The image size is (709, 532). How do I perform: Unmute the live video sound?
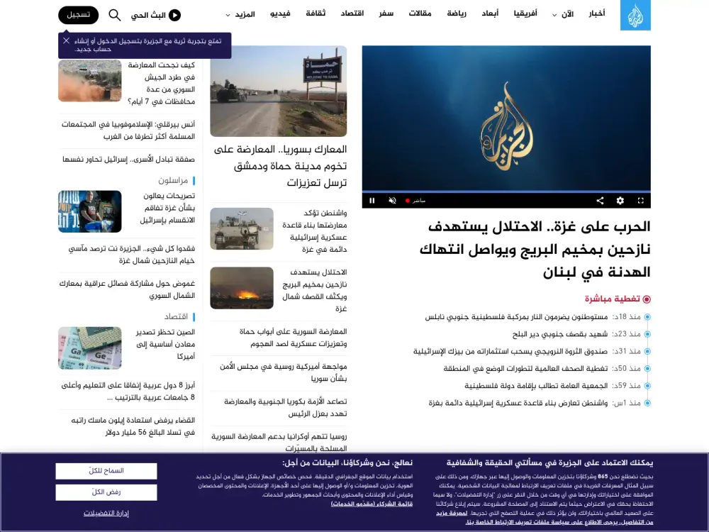pyautogui.click(x=392, y=201)
